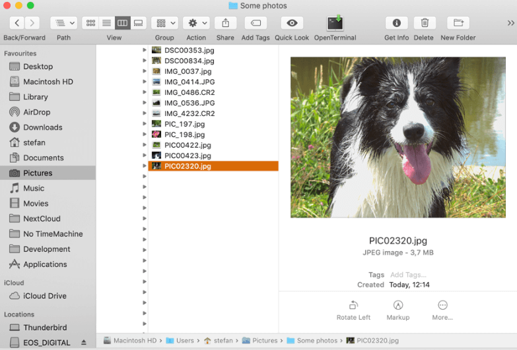Click the Quick Look eye icon

(292, 23)
